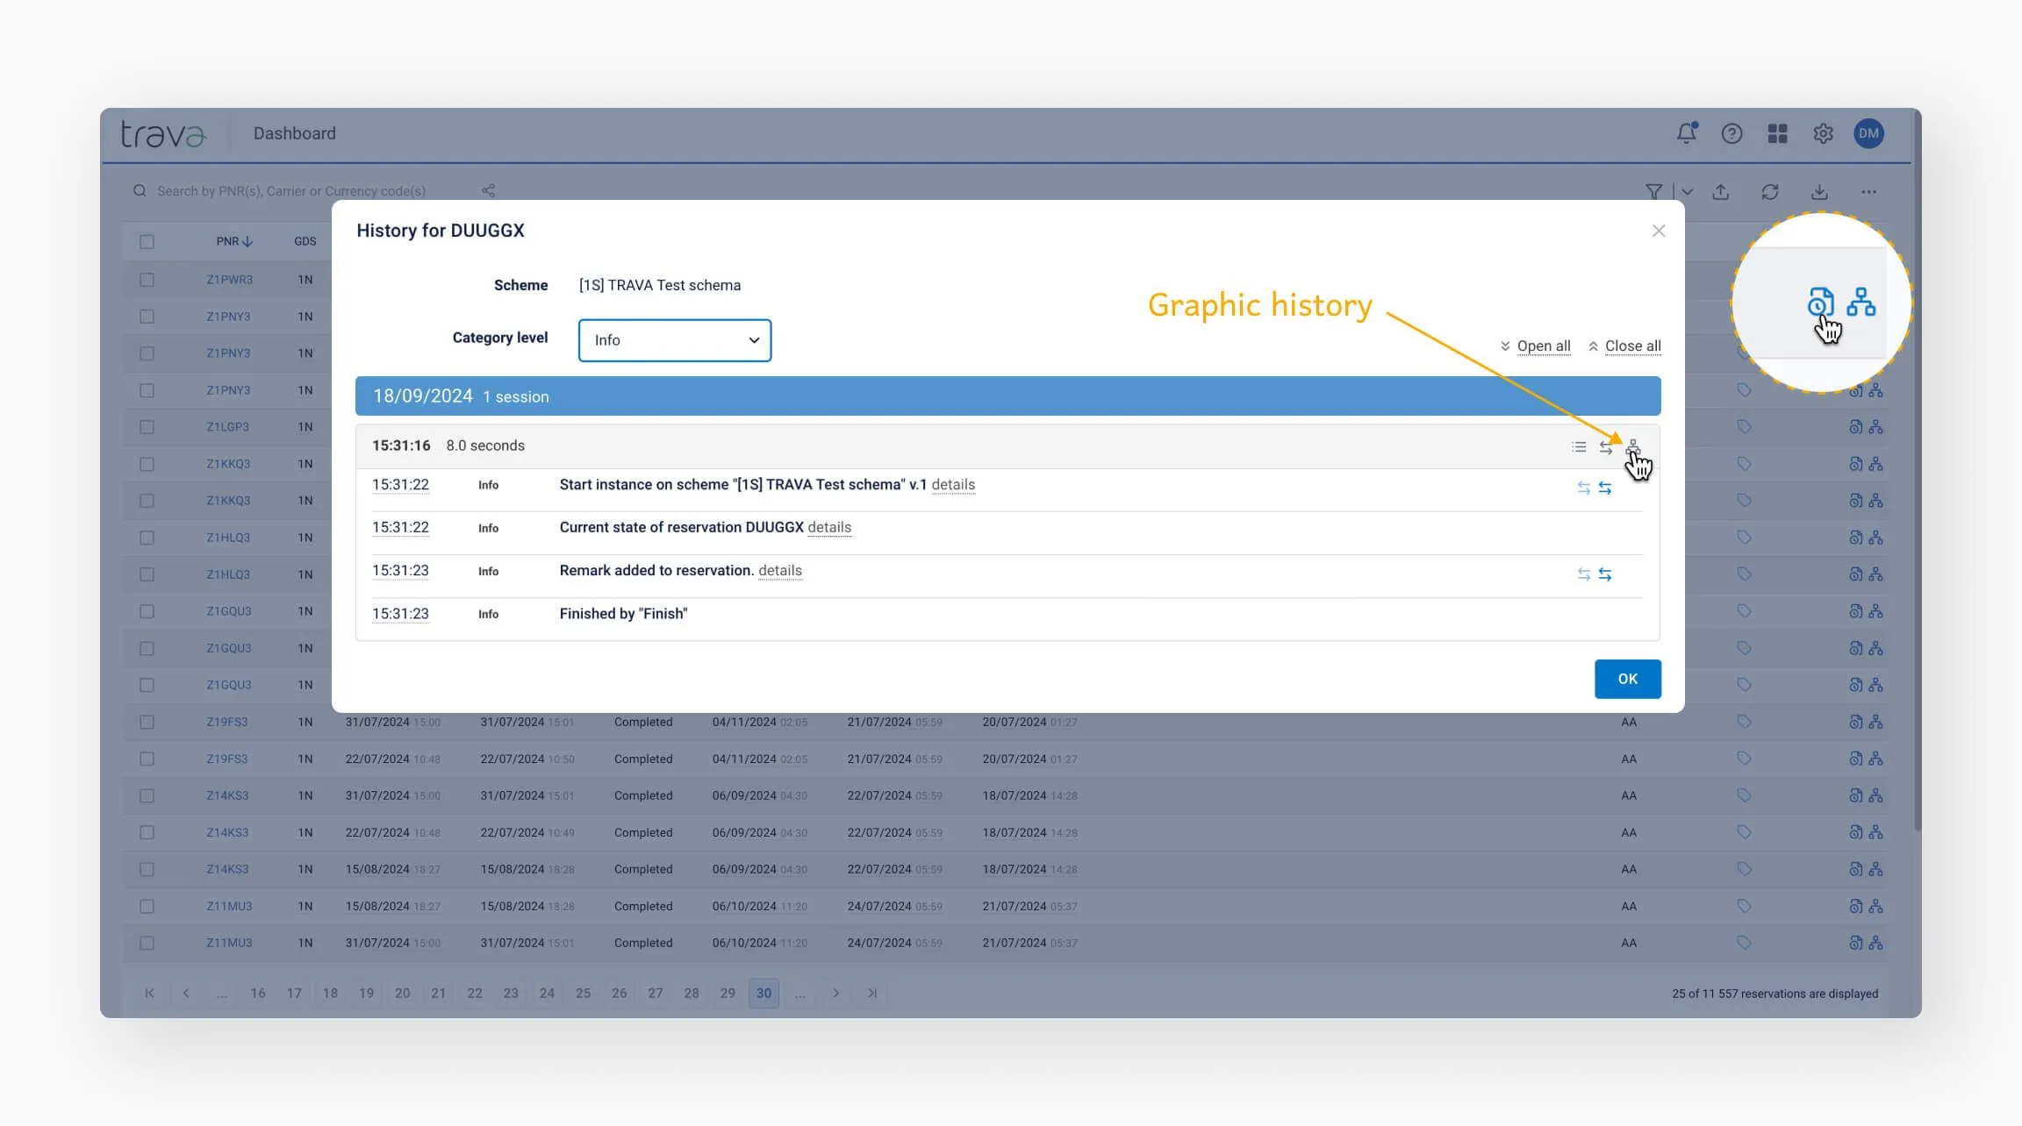Jump to page 16 in pagination
The image size is (2022, 1126).
point(257,993)
